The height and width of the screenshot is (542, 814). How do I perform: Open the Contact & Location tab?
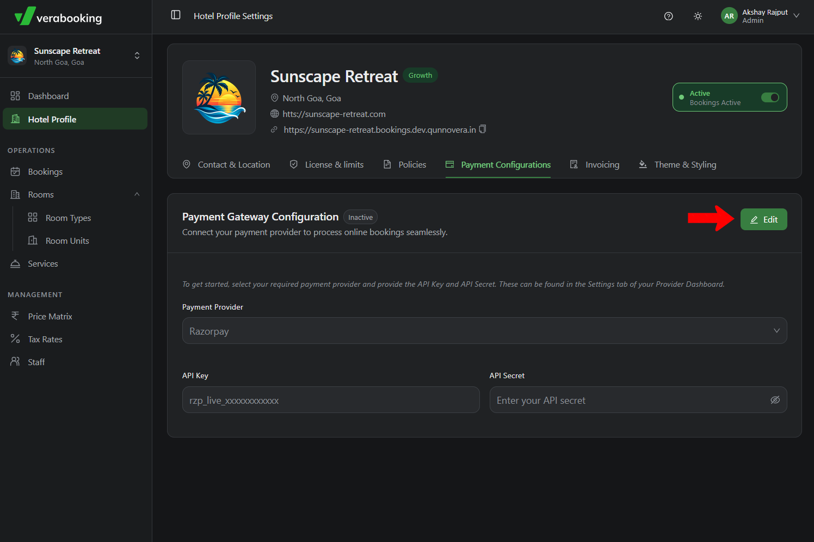226,165
